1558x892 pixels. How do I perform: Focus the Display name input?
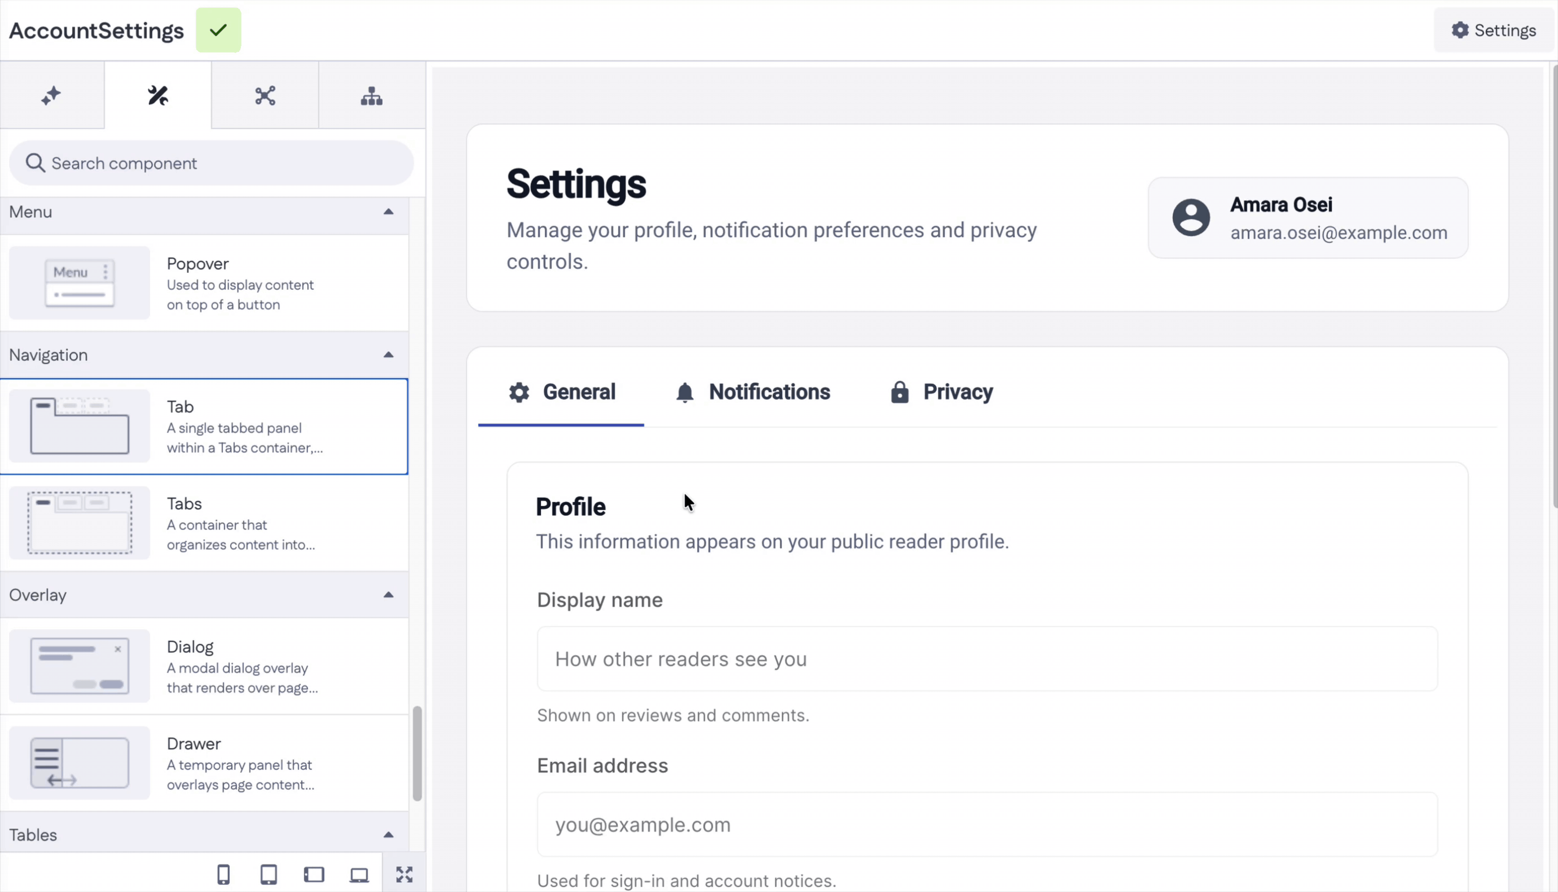987,659
